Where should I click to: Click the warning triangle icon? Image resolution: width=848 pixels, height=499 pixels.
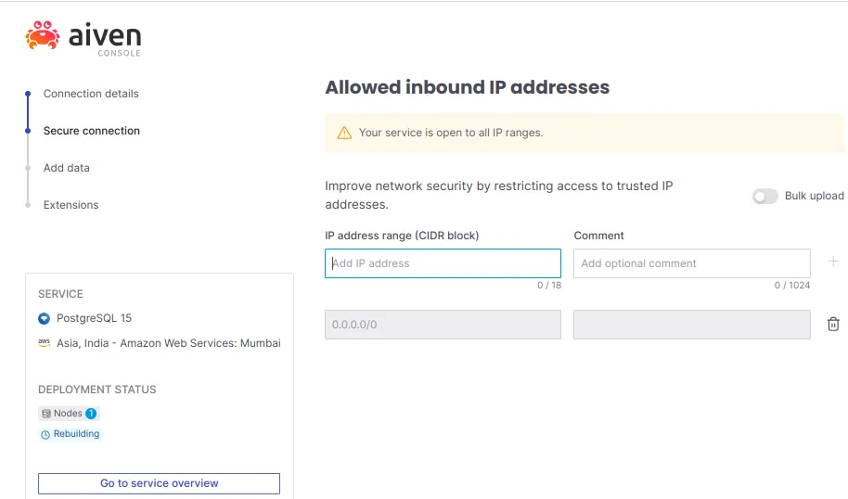click(344, 133)
